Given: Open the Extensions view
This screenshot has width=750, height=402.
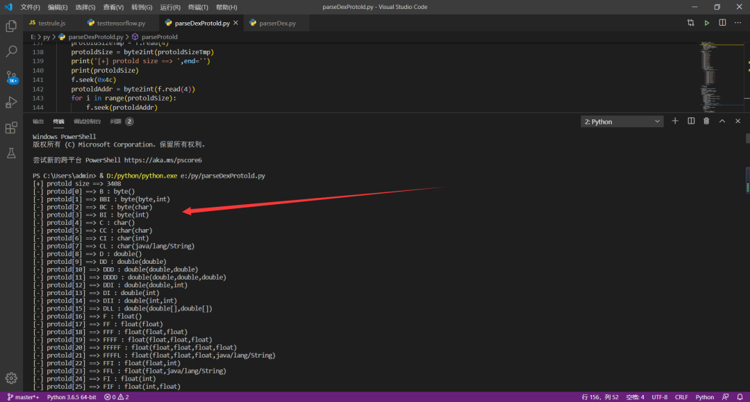Looking at the screenshot, I should 11,128.
